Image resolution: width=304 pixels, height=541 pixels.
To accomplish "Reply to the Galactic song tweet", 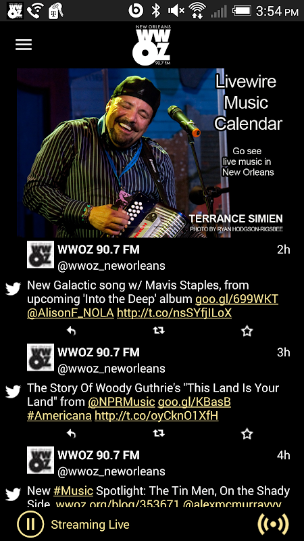I will (71, 331).
